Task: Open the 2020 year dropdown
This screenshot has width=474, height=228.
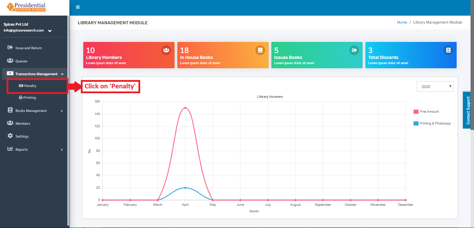Action: tap(435, 86)
